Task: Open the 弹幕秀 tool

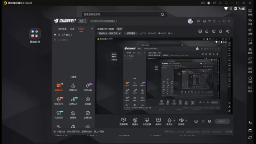Action: tap(73, 115)
